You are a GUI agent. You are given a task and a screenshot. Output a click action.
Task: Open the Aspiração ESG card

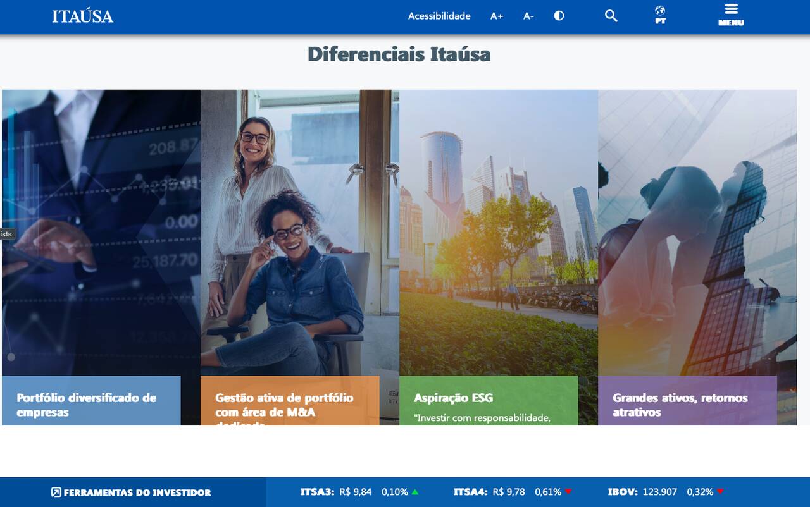tap(499, 257)
